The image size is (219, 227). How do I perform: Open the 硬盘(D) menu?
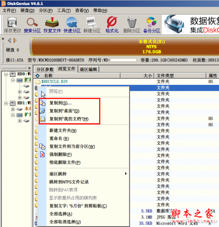[x=27, y=11]
